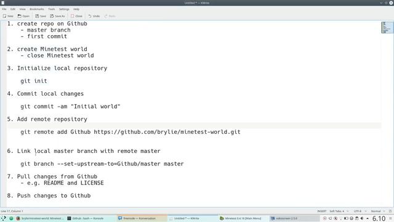Switch to the brylie/minetest-world browser task

coord(40,218)
